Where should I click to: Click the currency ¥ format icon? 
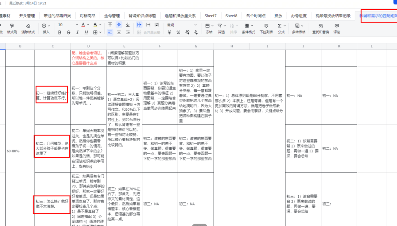coord(169,32)
